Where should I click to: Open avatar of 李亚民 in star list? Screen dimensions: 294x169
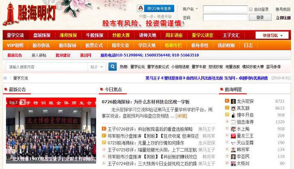point(233,157)
